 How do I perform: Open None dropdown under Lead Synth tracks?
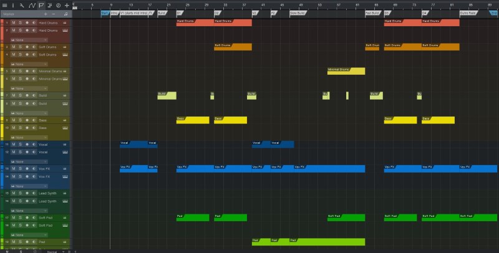(x=29, y=211)
